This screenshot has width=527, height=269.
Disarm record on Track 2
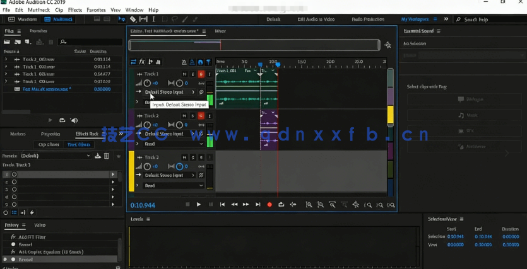(x=201, y=116)
